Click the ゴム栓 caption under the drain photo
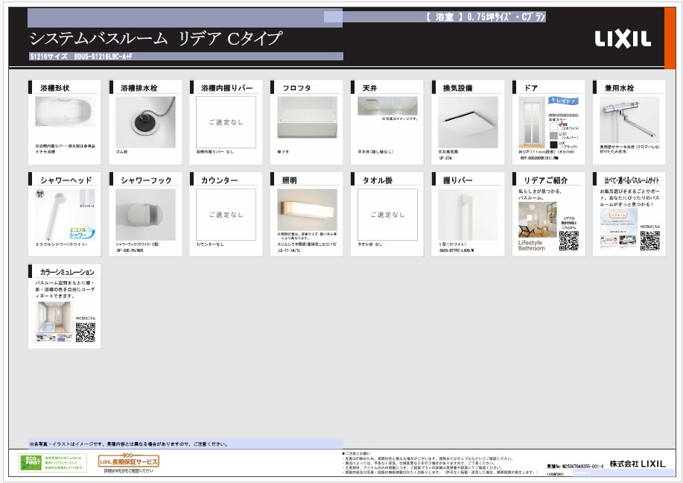 pyautogui.click(x=122, y=152)
